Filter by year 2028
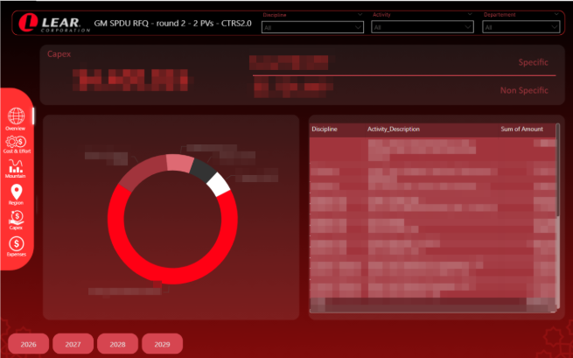The image size is (573, 358). click(x=118, y=344)
